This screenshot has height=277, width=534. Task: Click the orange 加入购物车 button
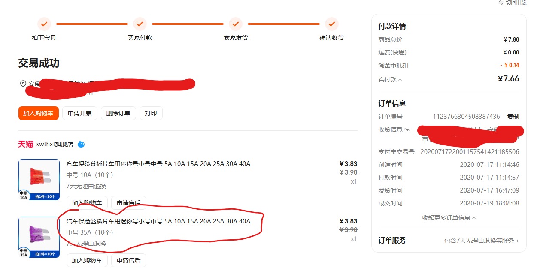[38, 113]
